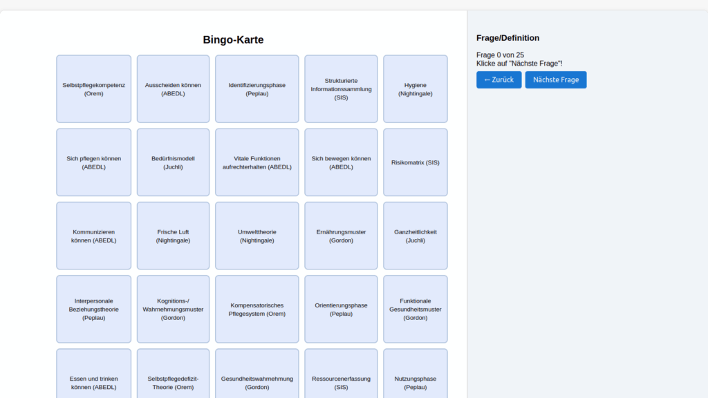Select the Risikomatrix (SIS) cell
This screenshot has width=708, height=398.
coord(415,162)
